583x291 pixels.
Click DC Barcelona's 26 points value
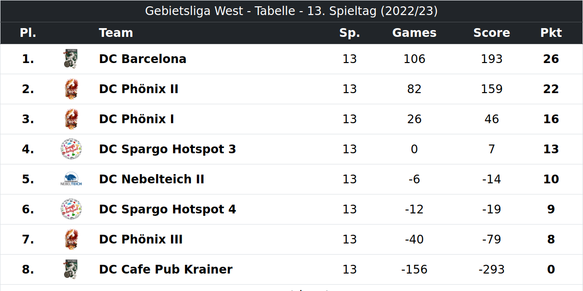[x=551, y=59]
